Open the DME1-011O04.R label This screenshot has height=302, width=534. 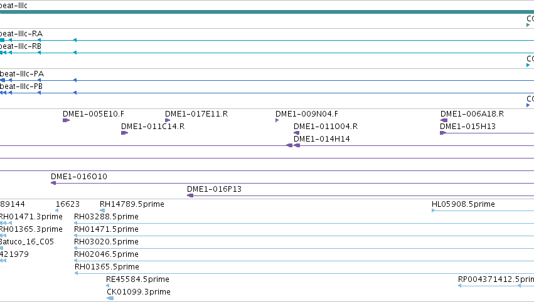[326, 127]
